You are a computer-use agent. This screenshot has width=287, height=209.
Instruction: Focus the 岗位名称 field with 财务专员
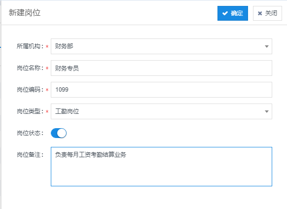click(161, 68)
